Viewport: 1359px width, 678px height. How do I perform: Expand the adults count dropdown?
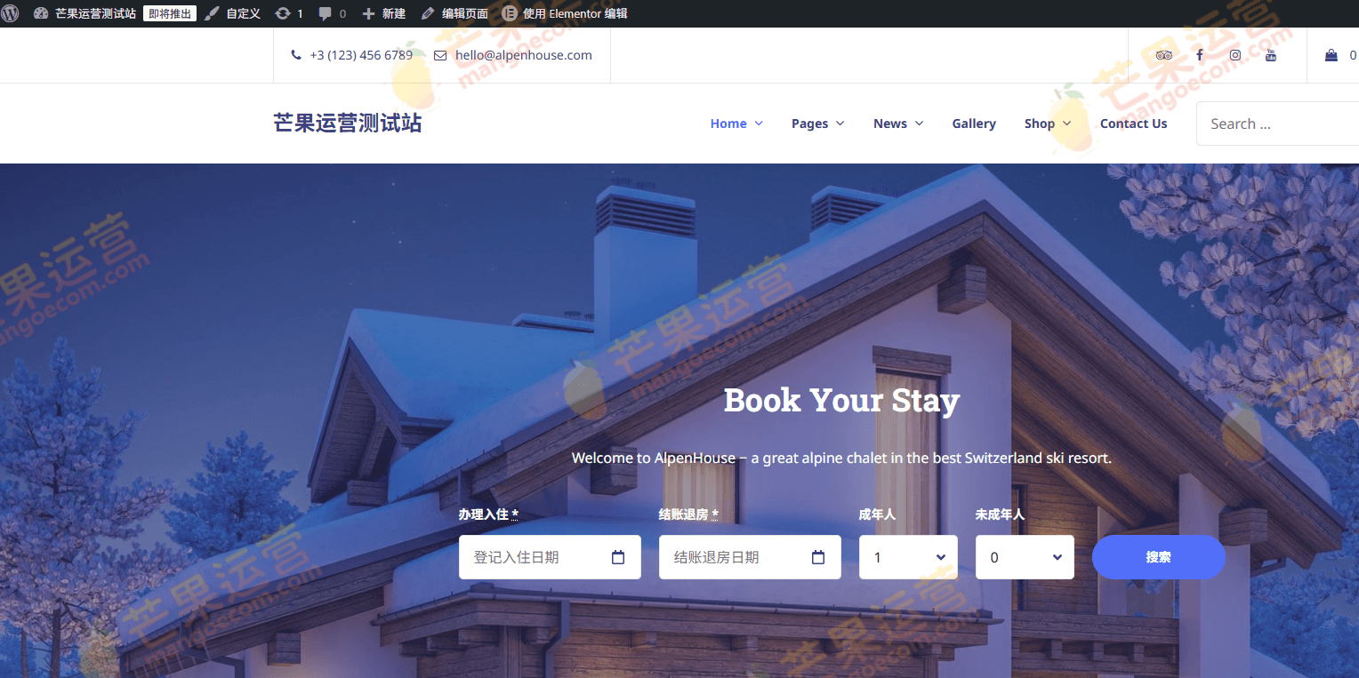908,557
